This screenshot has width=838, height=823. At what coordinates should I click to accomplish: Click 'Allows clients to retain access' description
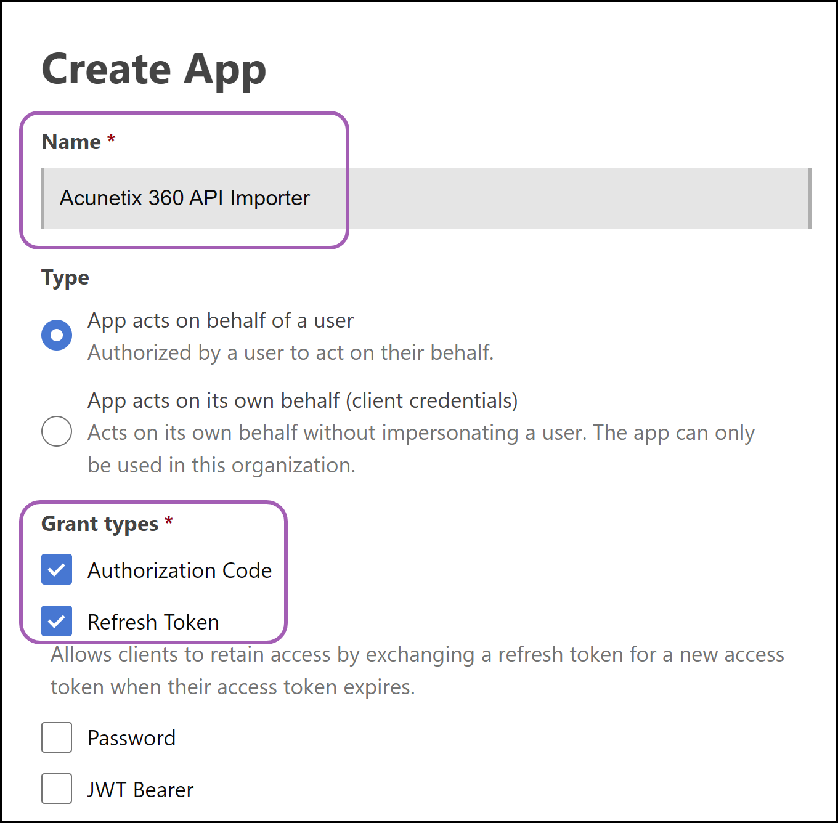[x=417, y=671]
